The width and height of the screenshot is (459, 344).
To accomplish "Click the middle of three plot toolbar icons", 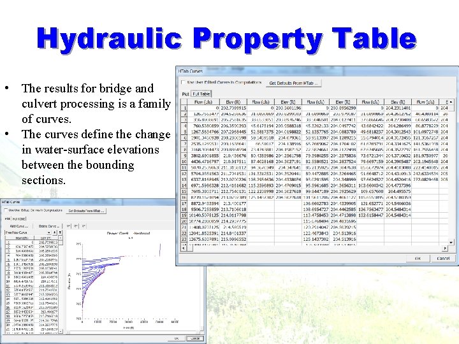I will pyautogui.click(x=76, y=226).
